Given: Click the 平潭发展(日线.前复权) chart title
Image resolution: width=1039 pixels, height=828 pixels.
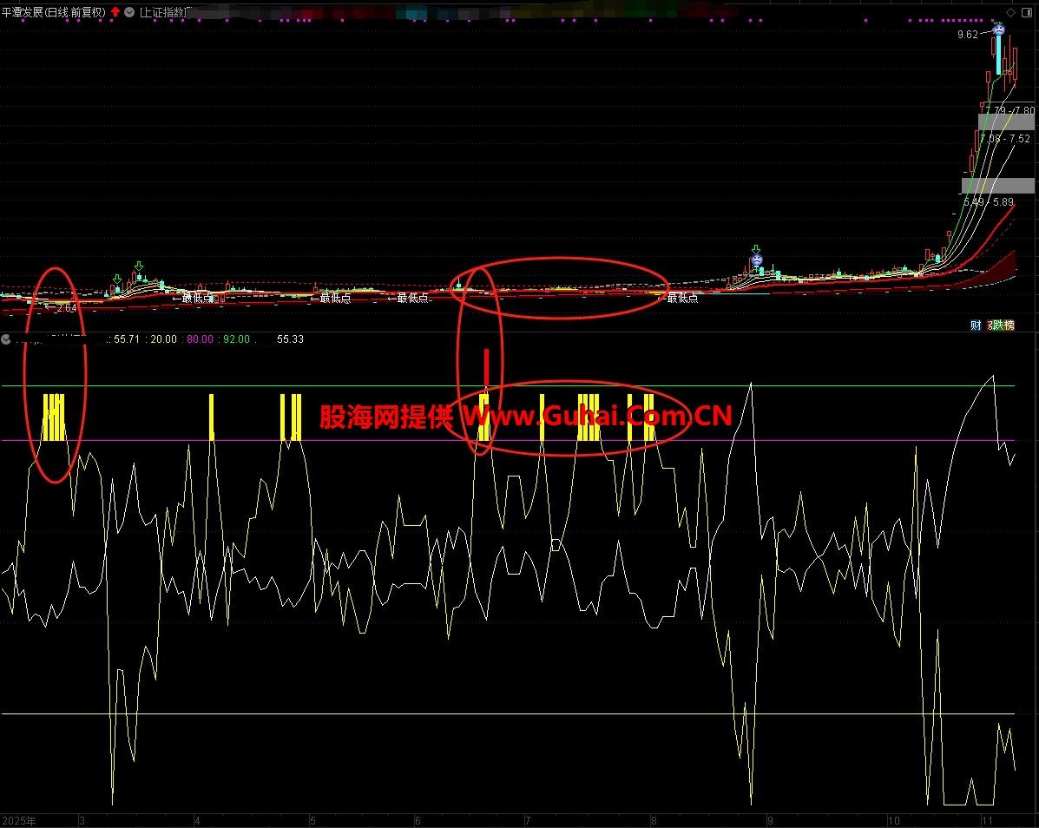Looking at the screenshot, I should click(54, 12).
